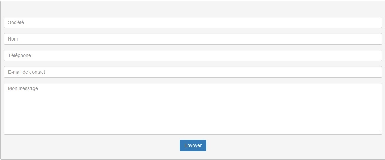Place the cursor in the contact email box
Screen dimensions: 385x160
tap(193, 72)
